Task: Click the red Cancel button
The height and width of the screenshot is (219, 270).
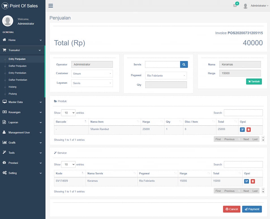Action: pyautogui.click(x=232, y=209)
